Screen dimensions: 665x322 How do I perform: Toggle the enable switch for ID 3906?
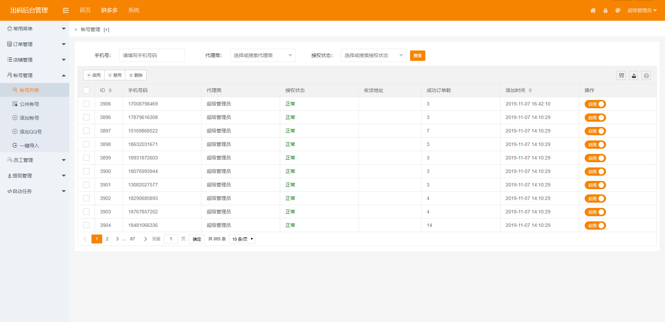[595, 104]
